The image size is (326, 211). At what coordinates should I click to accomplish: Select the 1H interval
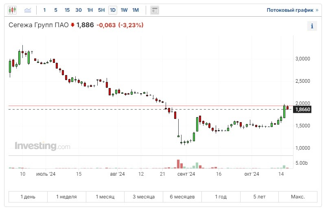pos(90,10)
